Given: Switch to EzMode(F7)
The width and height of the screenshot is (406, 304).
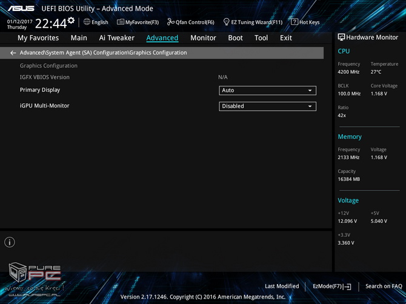Looking at the screenshot, I should point(327,286).
